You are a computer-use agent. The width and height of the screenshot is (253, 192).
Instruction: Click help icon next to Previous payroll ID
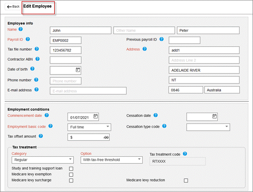click(161, 39)
